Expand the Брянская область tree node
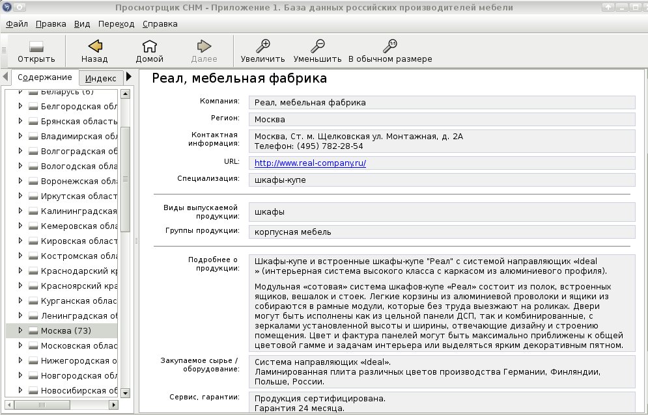This screenshot has height=415, width=648. pyautogui.click(x=20, y=121)
